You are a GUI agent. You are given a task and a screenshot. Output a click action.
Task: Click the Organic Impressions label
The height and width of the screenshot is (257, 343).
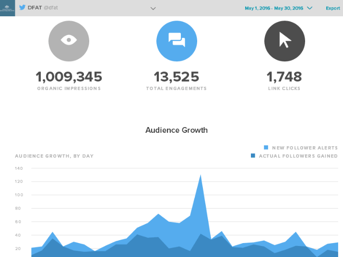tap(69, 88)
